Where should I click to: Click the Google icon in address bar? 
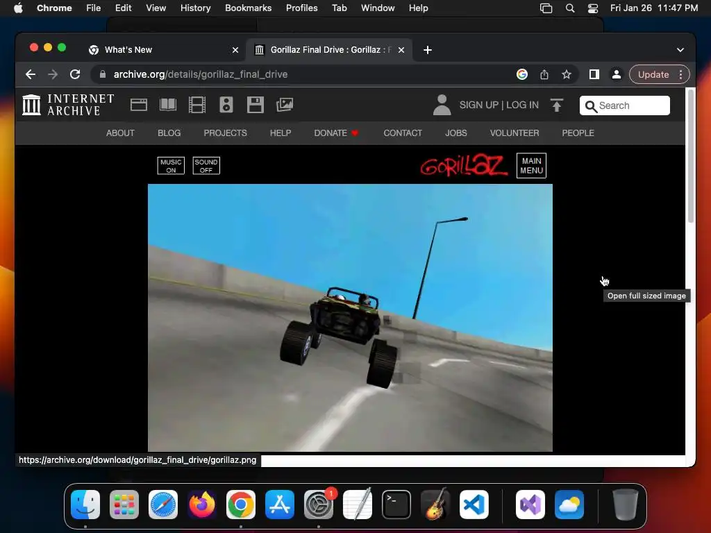[x=522, y=74]
